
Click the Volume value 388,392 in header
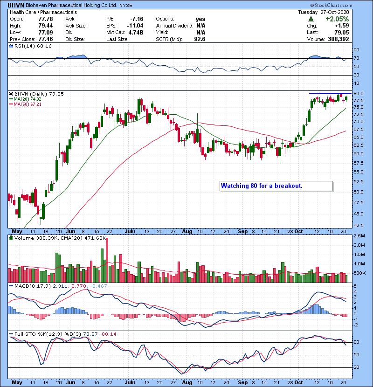(338, 39)
